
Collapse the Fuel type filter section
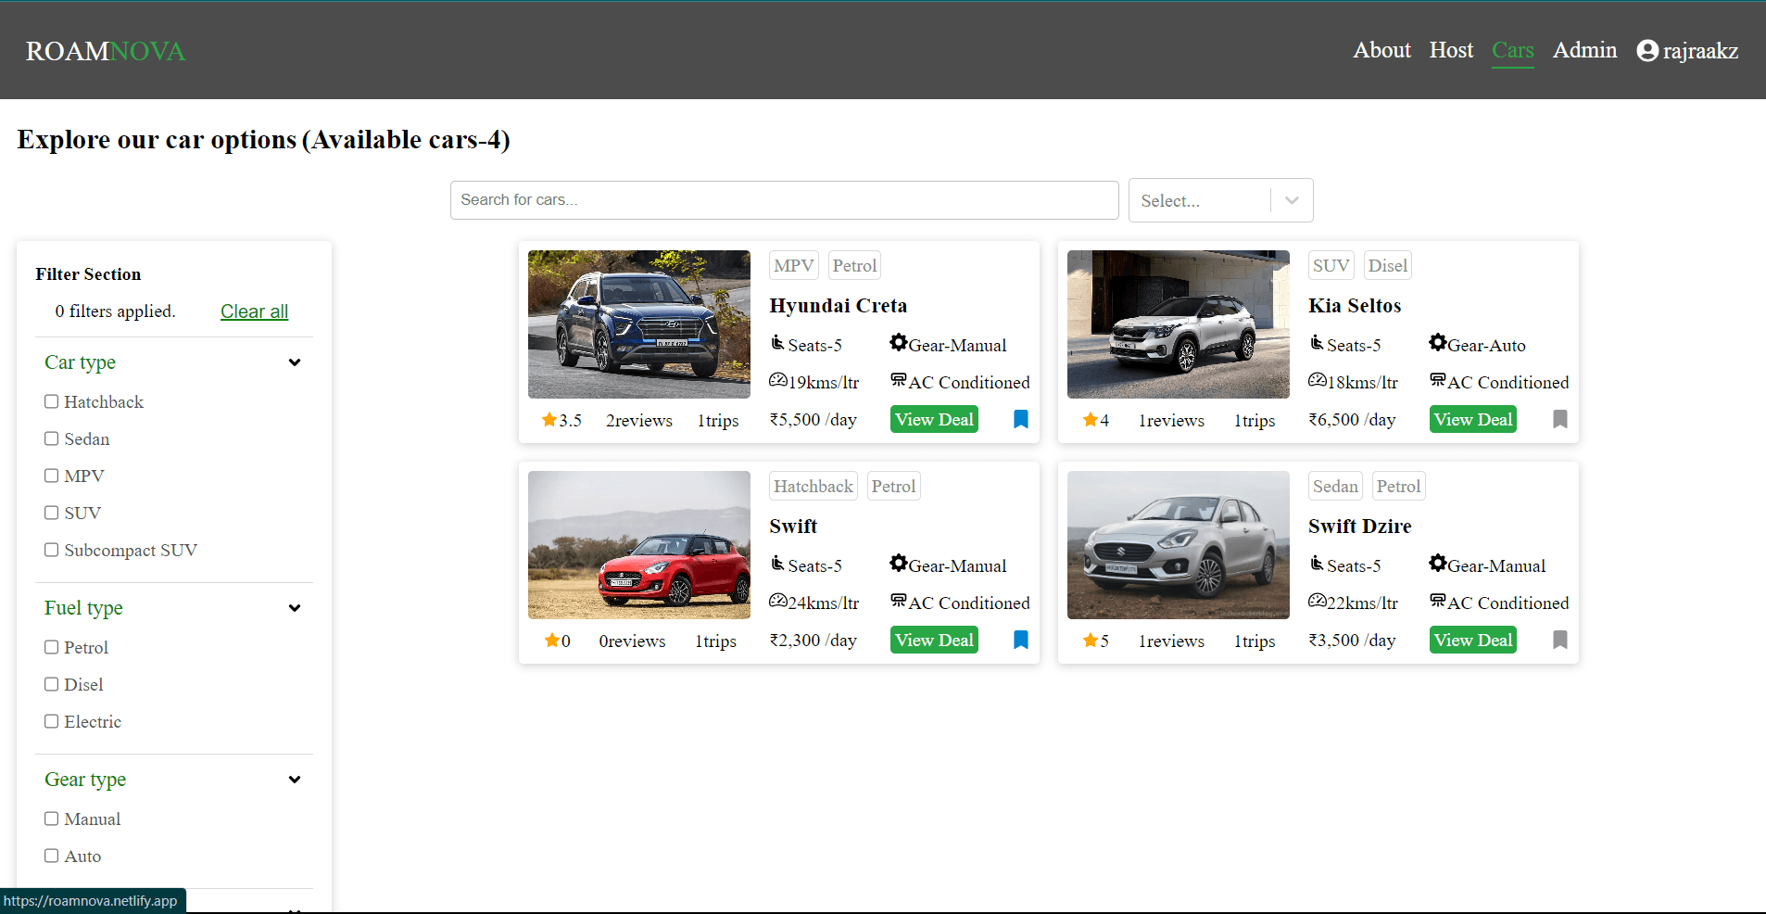point(295,608)
